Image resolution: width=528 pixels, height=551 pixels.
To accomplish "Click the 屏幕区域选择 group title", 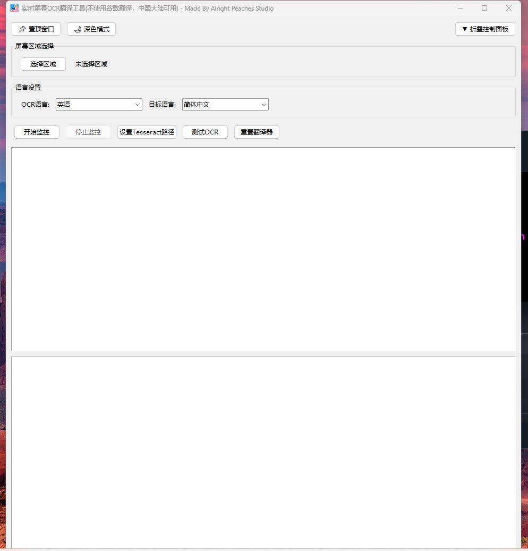I will pyautogui.click(x=35, y=46).
